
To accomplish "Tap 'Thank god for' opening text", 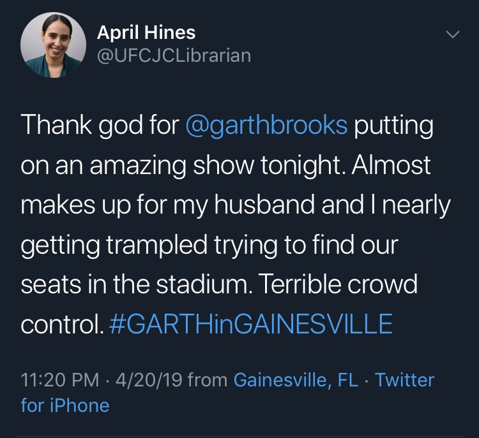I will pos(100,125).
